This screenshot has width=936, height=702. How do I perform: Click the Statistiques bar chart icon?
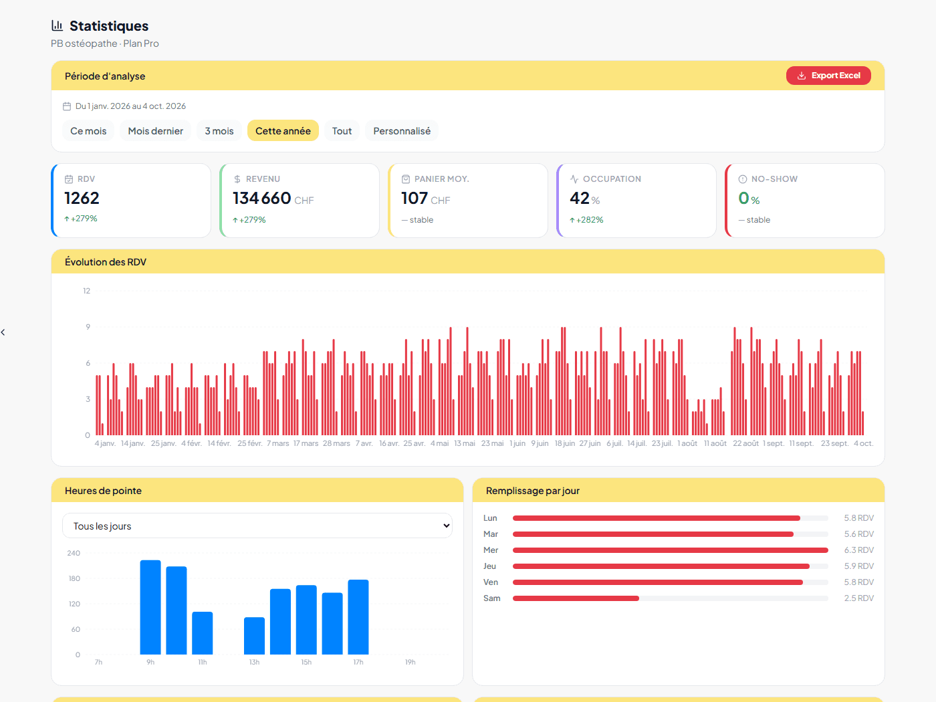(57, 25)
